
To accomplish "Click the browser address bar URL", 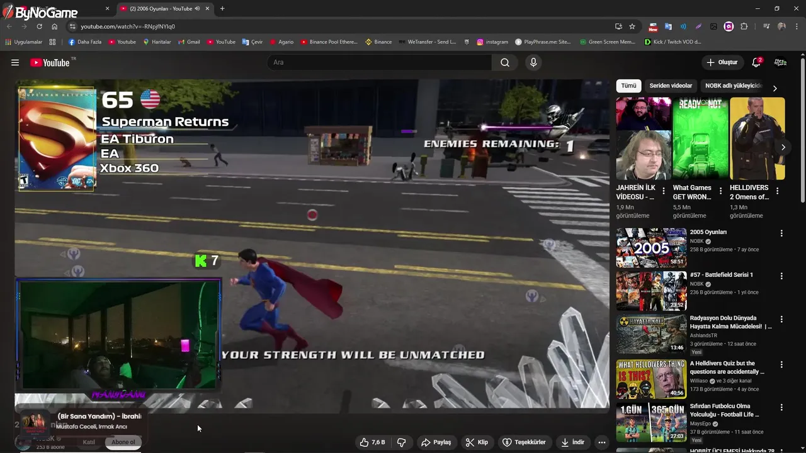I will pyautogui.click(x=128, y=26).
